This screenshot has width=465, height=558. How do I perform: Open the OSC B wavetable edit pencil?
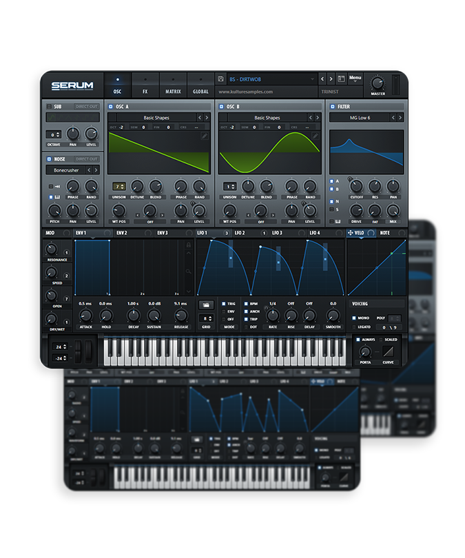pos(316,136)
